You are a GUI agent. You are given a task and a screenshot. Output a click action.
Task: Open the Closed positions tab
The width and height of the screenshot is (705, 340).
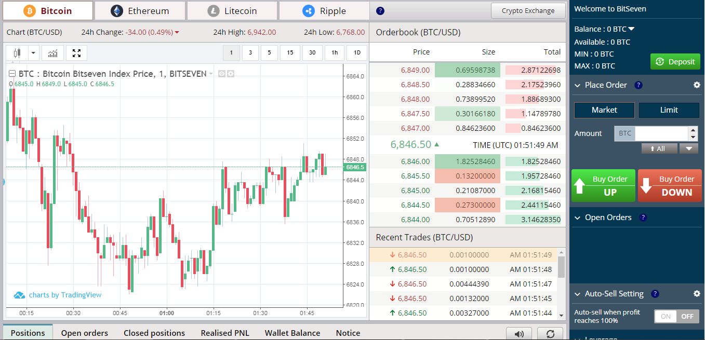pyautogui.click(x=154, y=333)
